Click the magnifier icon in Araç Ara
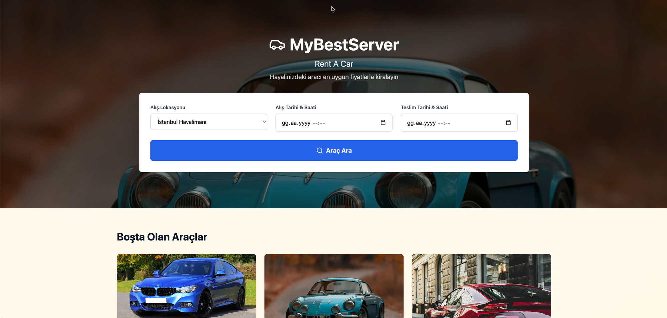 click(319, 151)
